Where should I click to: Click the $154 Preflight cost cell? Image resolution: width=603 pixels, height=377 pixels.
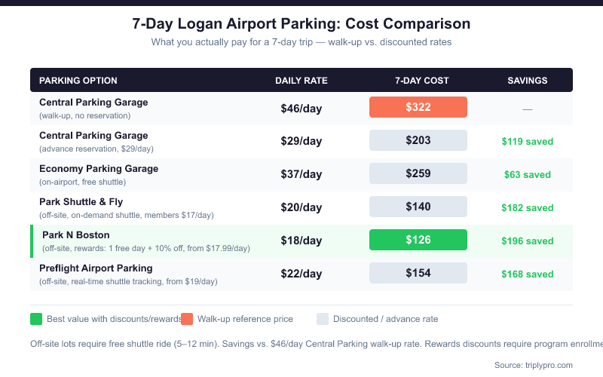click(x=418, y=274)
